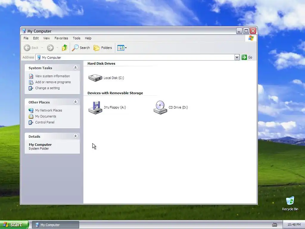The width and height of the screenshot is (305, 229).
Task: Open My Network Places link
Action: [x=49, y=110]
